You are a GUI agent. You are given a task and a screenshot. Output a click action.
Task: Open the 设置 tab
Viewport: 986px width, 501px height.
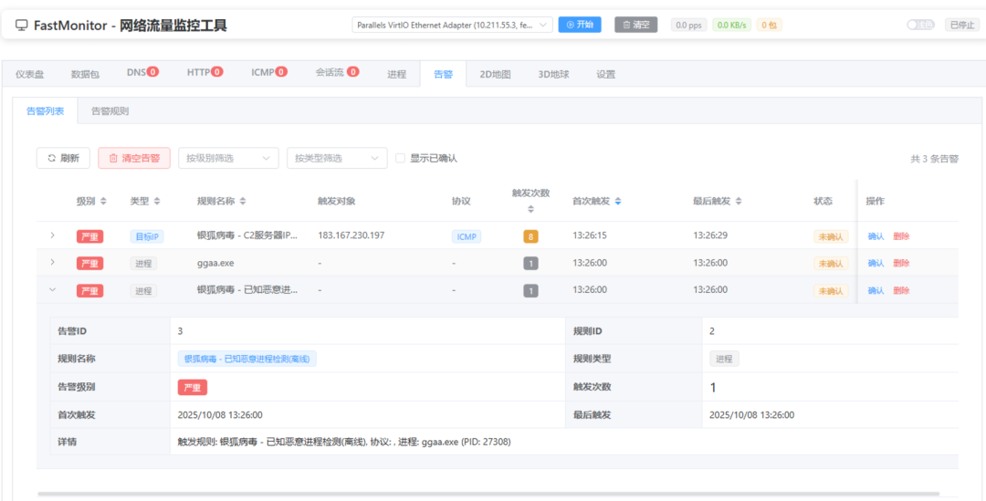coord(605,74)
